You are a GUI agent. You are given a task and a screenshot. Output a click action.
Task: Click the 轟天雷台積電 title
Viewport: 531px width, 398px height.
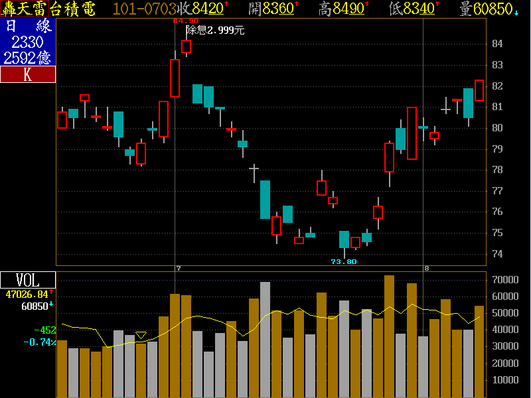tap(48, 9)
